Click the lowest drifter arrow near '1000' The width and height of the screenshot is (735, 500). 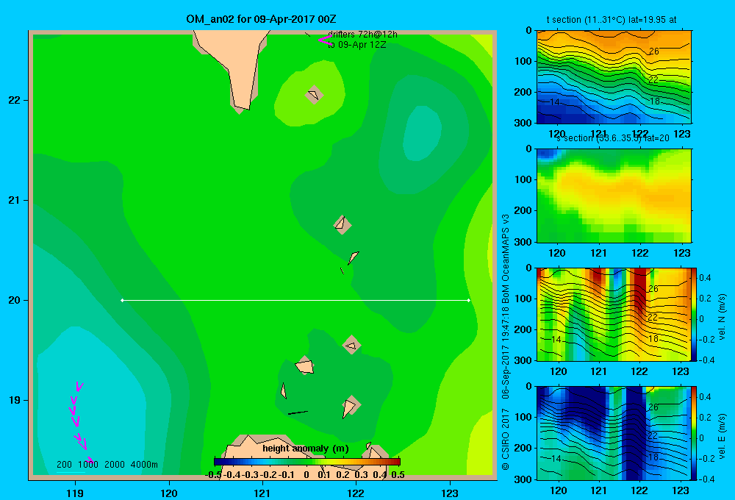90,459
